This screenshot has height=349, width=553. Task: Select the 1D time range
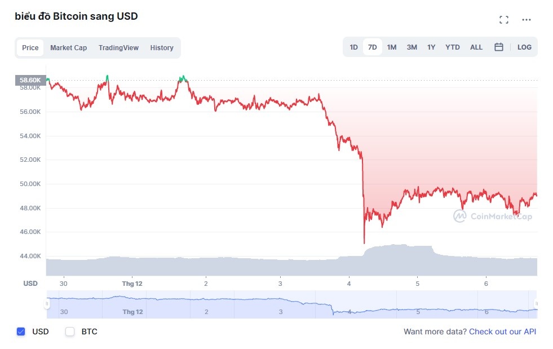pyautogui.click(x=353, y=47)
